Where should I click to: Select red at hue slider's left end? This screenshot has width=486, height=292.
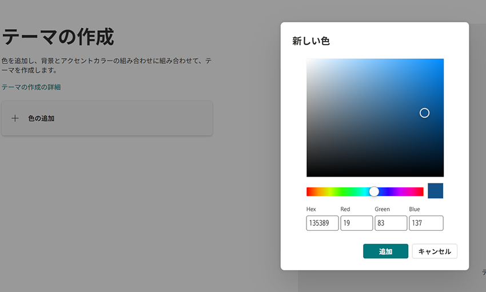pyautogui.click(x=308, y=191)
